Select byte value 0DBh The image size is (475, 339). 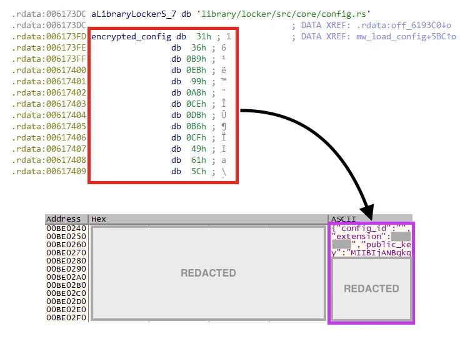[x=196, y=115]
